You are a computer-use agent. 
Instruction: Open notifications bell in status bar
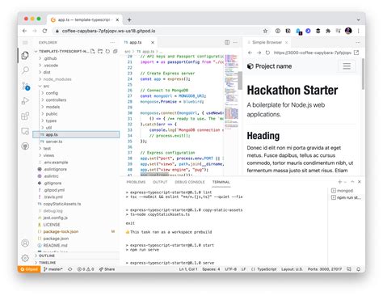tap(359, 269)
